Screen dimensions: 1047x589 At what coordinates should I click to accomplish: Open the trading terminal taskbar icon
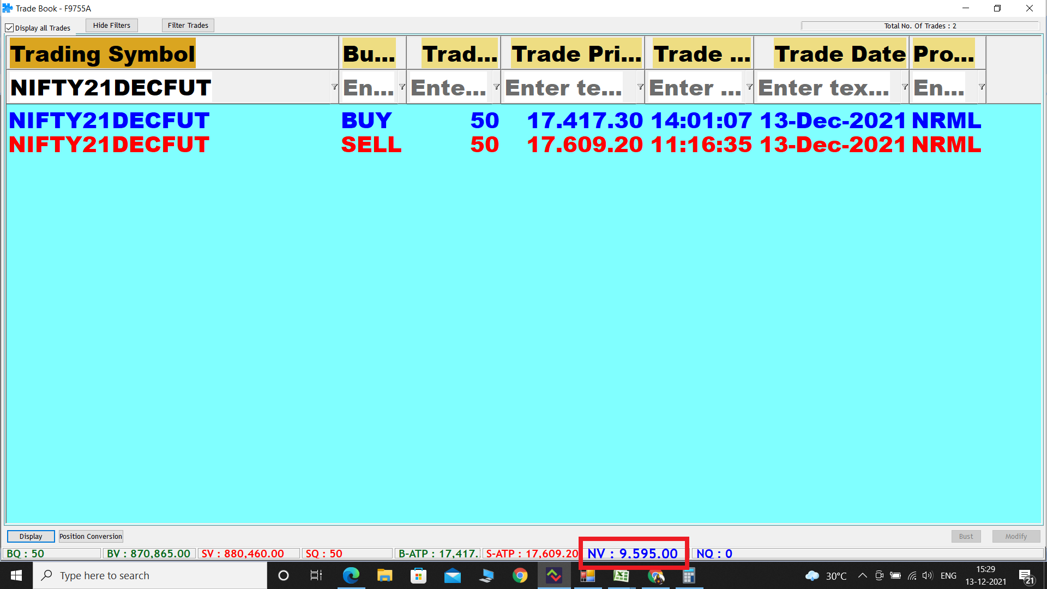pyautogui.click(x=554, y=575)
